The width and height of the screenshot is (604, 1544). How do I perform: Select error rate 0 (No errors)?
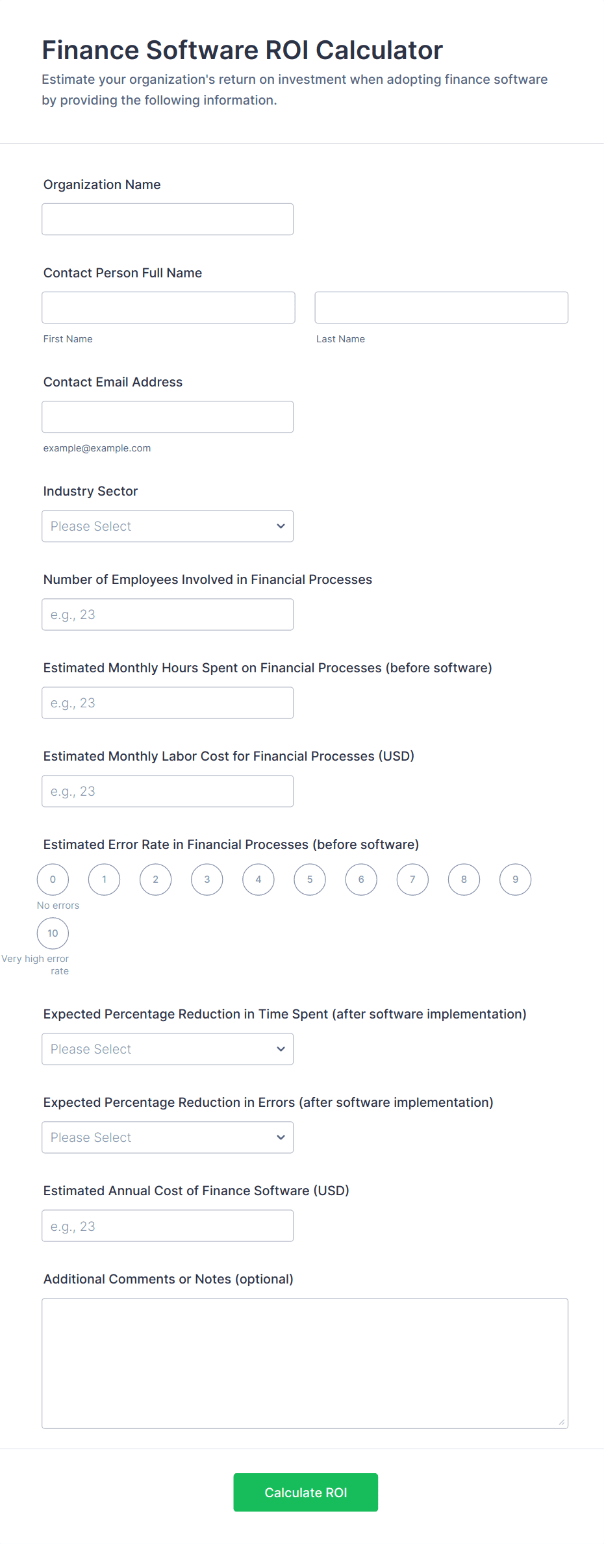click(x=53, y=880)
